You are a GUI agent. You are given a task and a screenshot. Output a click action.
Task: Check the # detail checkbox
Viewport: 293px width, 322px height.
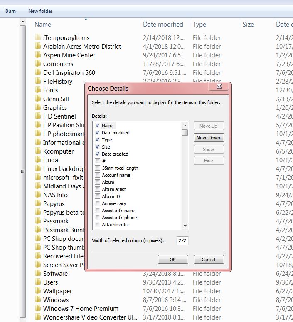(98, 161)
